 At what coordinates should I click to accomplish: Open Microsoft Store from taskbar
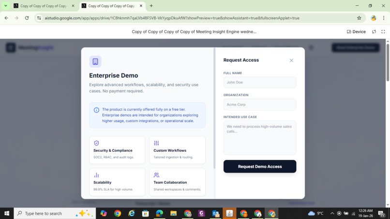pos(145,213)
